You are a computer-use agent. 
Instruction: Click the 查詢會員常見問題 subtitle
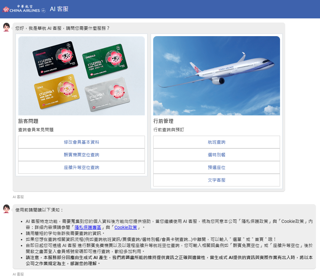[36, 130]
